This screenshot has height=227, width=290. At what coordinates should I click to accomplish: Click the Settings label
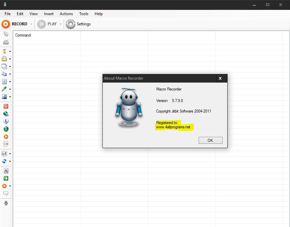84,24
